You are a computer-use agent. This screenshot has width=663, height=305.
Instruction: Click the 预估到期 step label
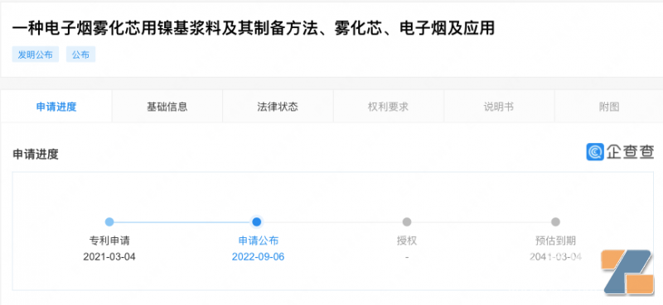point(555,241)
